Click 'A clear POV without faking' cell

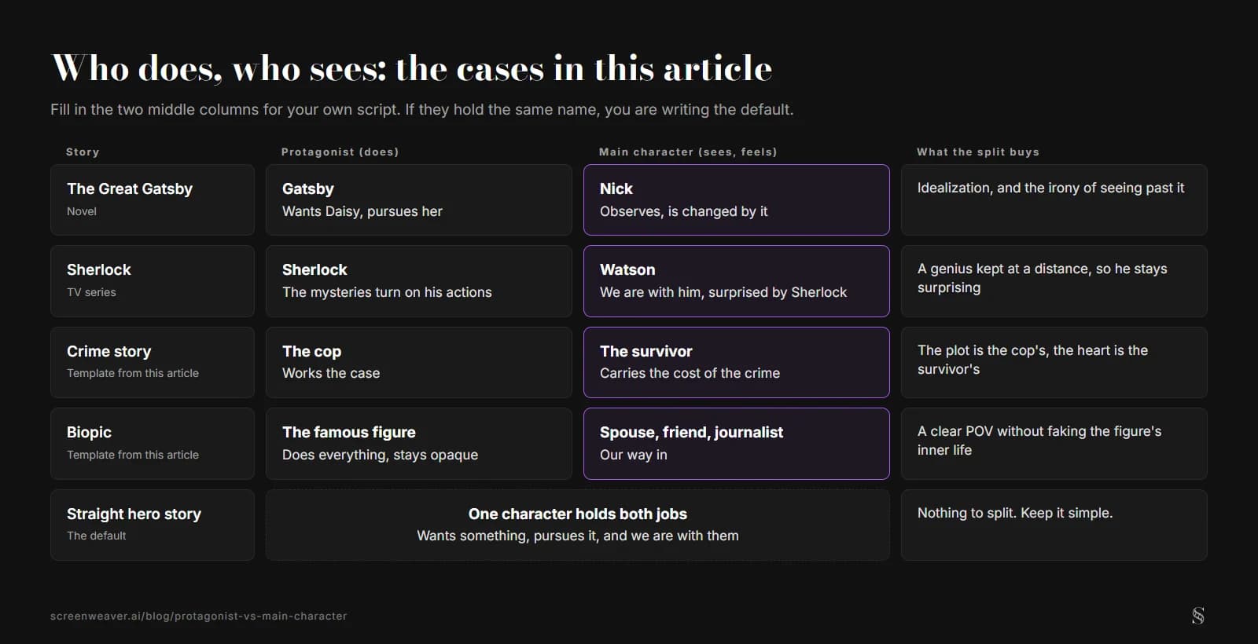(x=1054, y=444)
